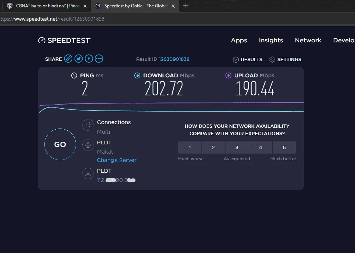Click the download value 202.72

click(x=164, y=88)
